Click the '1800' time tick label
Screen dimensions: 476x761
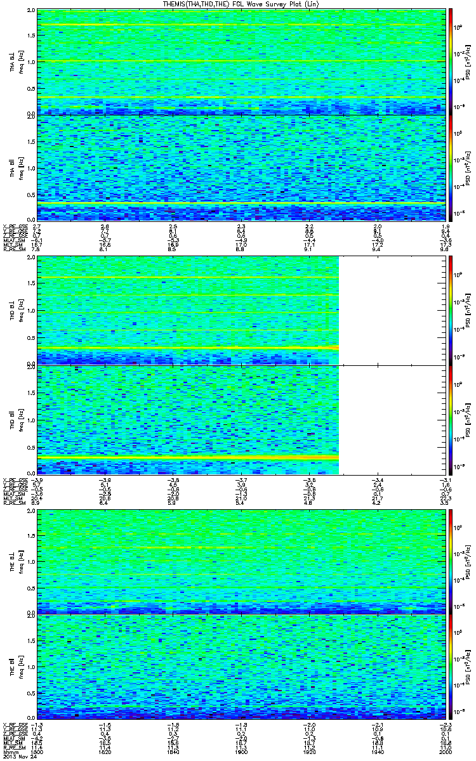coord(38,752)
